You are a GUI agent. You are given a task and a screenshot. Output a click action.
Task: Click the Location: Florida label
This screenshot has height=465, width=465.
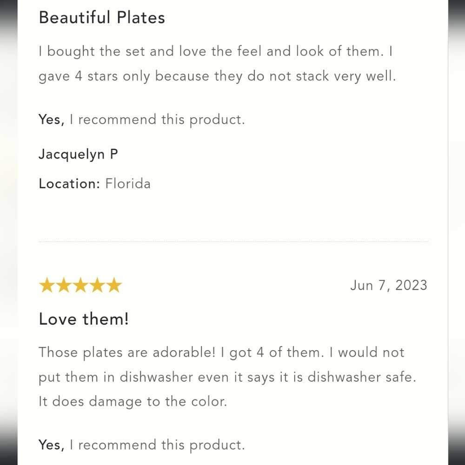pos(94,184)
